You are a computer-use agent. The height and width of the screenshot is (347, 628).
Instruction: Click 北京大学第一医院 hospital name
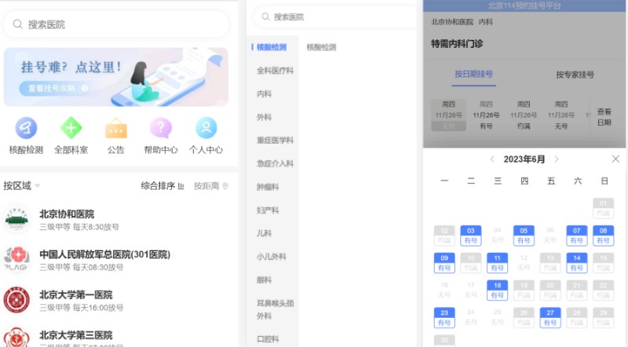76,294
